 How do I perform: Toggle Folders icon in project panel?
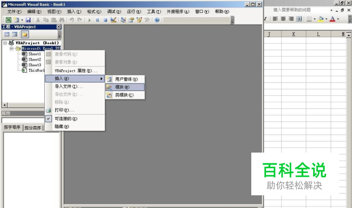pos(25,35)
